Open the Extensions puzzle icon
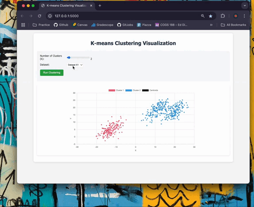 pos(223,16)
